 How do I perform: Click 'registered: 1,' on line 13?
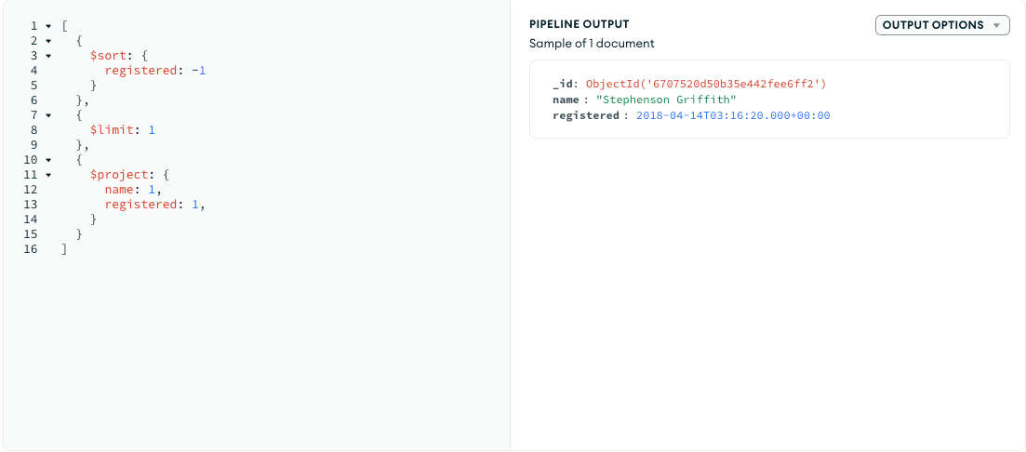[154, 205]
